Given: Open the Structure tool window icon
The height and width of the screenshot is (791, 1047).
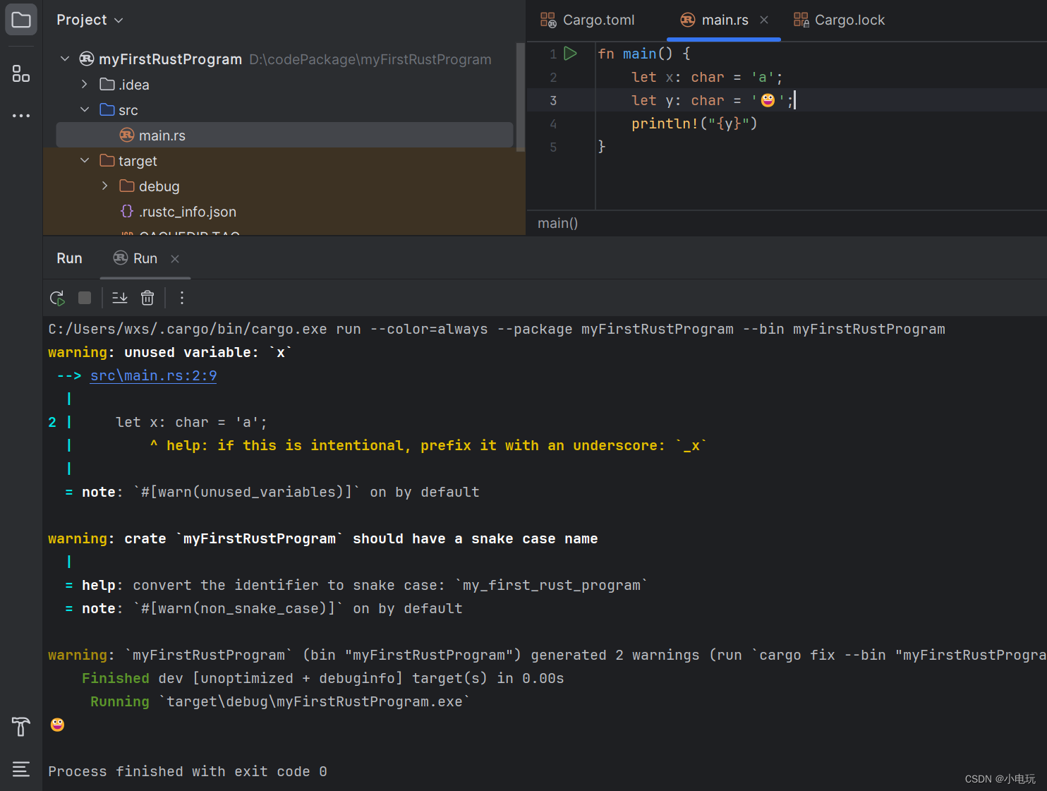Looking at the screenshot, I should point(21,73).
